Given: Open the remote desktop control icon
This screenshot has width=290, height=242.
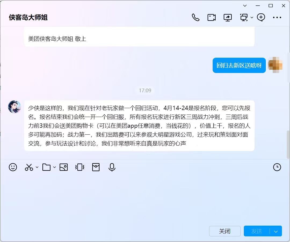Looking at the screenshot, I should pos(244,17).
